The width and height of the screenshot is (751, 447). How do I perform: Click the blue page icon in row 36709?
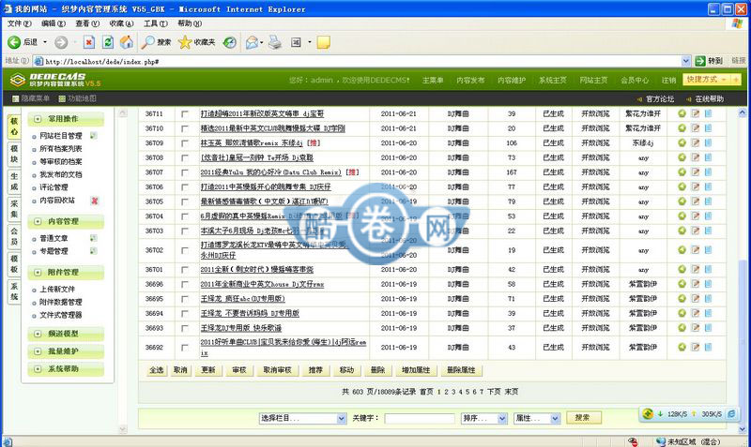pyautogui.click(x=709, y=143)
